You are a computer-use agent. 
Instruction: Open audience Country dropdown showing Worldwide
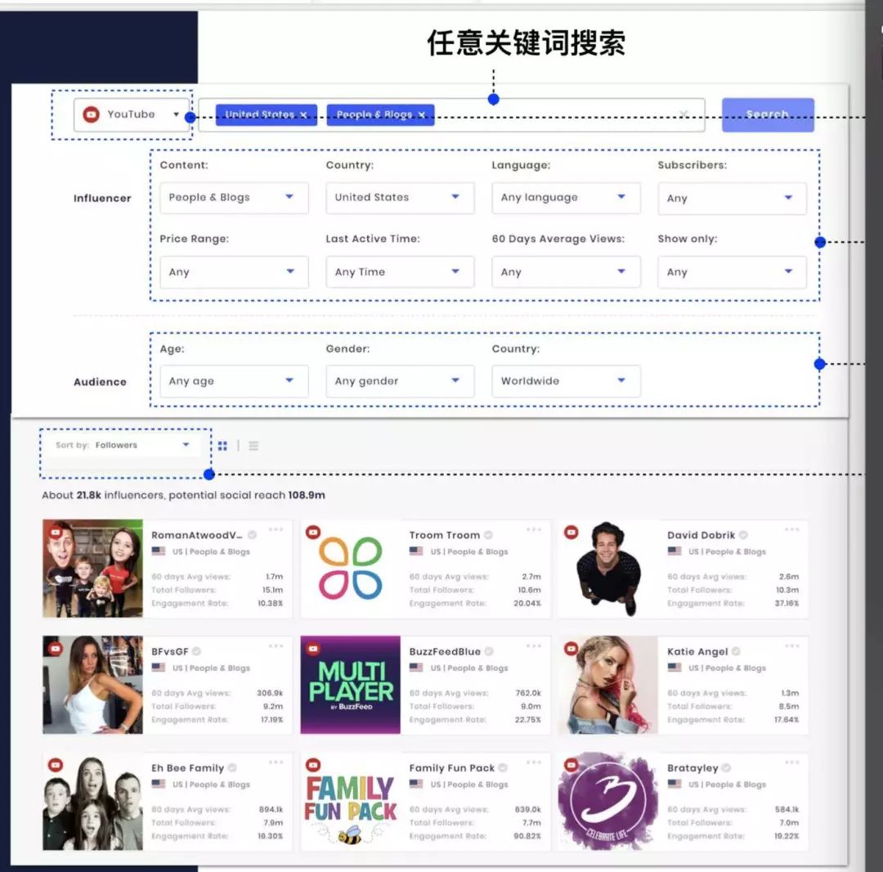566,381
